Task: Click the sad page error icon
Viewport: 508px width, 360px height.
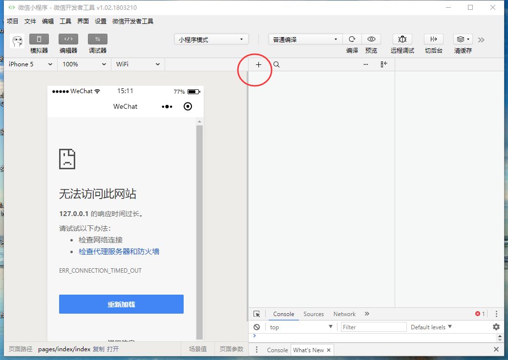Action: tap(67, 159)
